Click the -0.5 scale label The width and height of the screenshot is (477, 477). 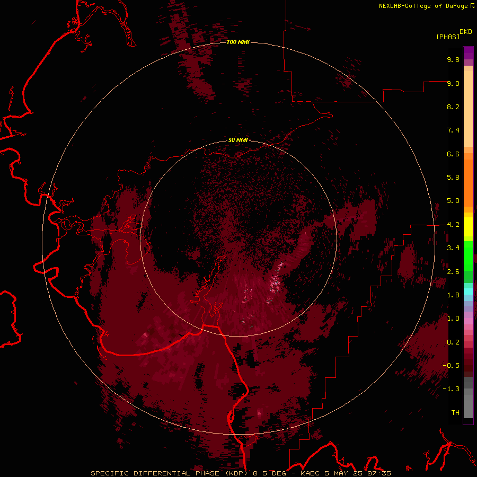451,366
